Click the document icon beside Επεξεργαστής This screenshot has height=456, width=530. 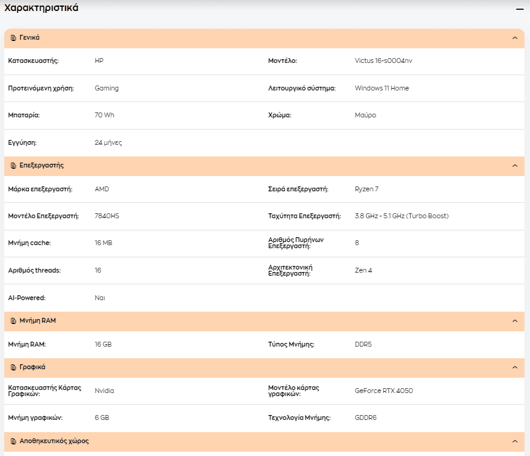(13, 166)
